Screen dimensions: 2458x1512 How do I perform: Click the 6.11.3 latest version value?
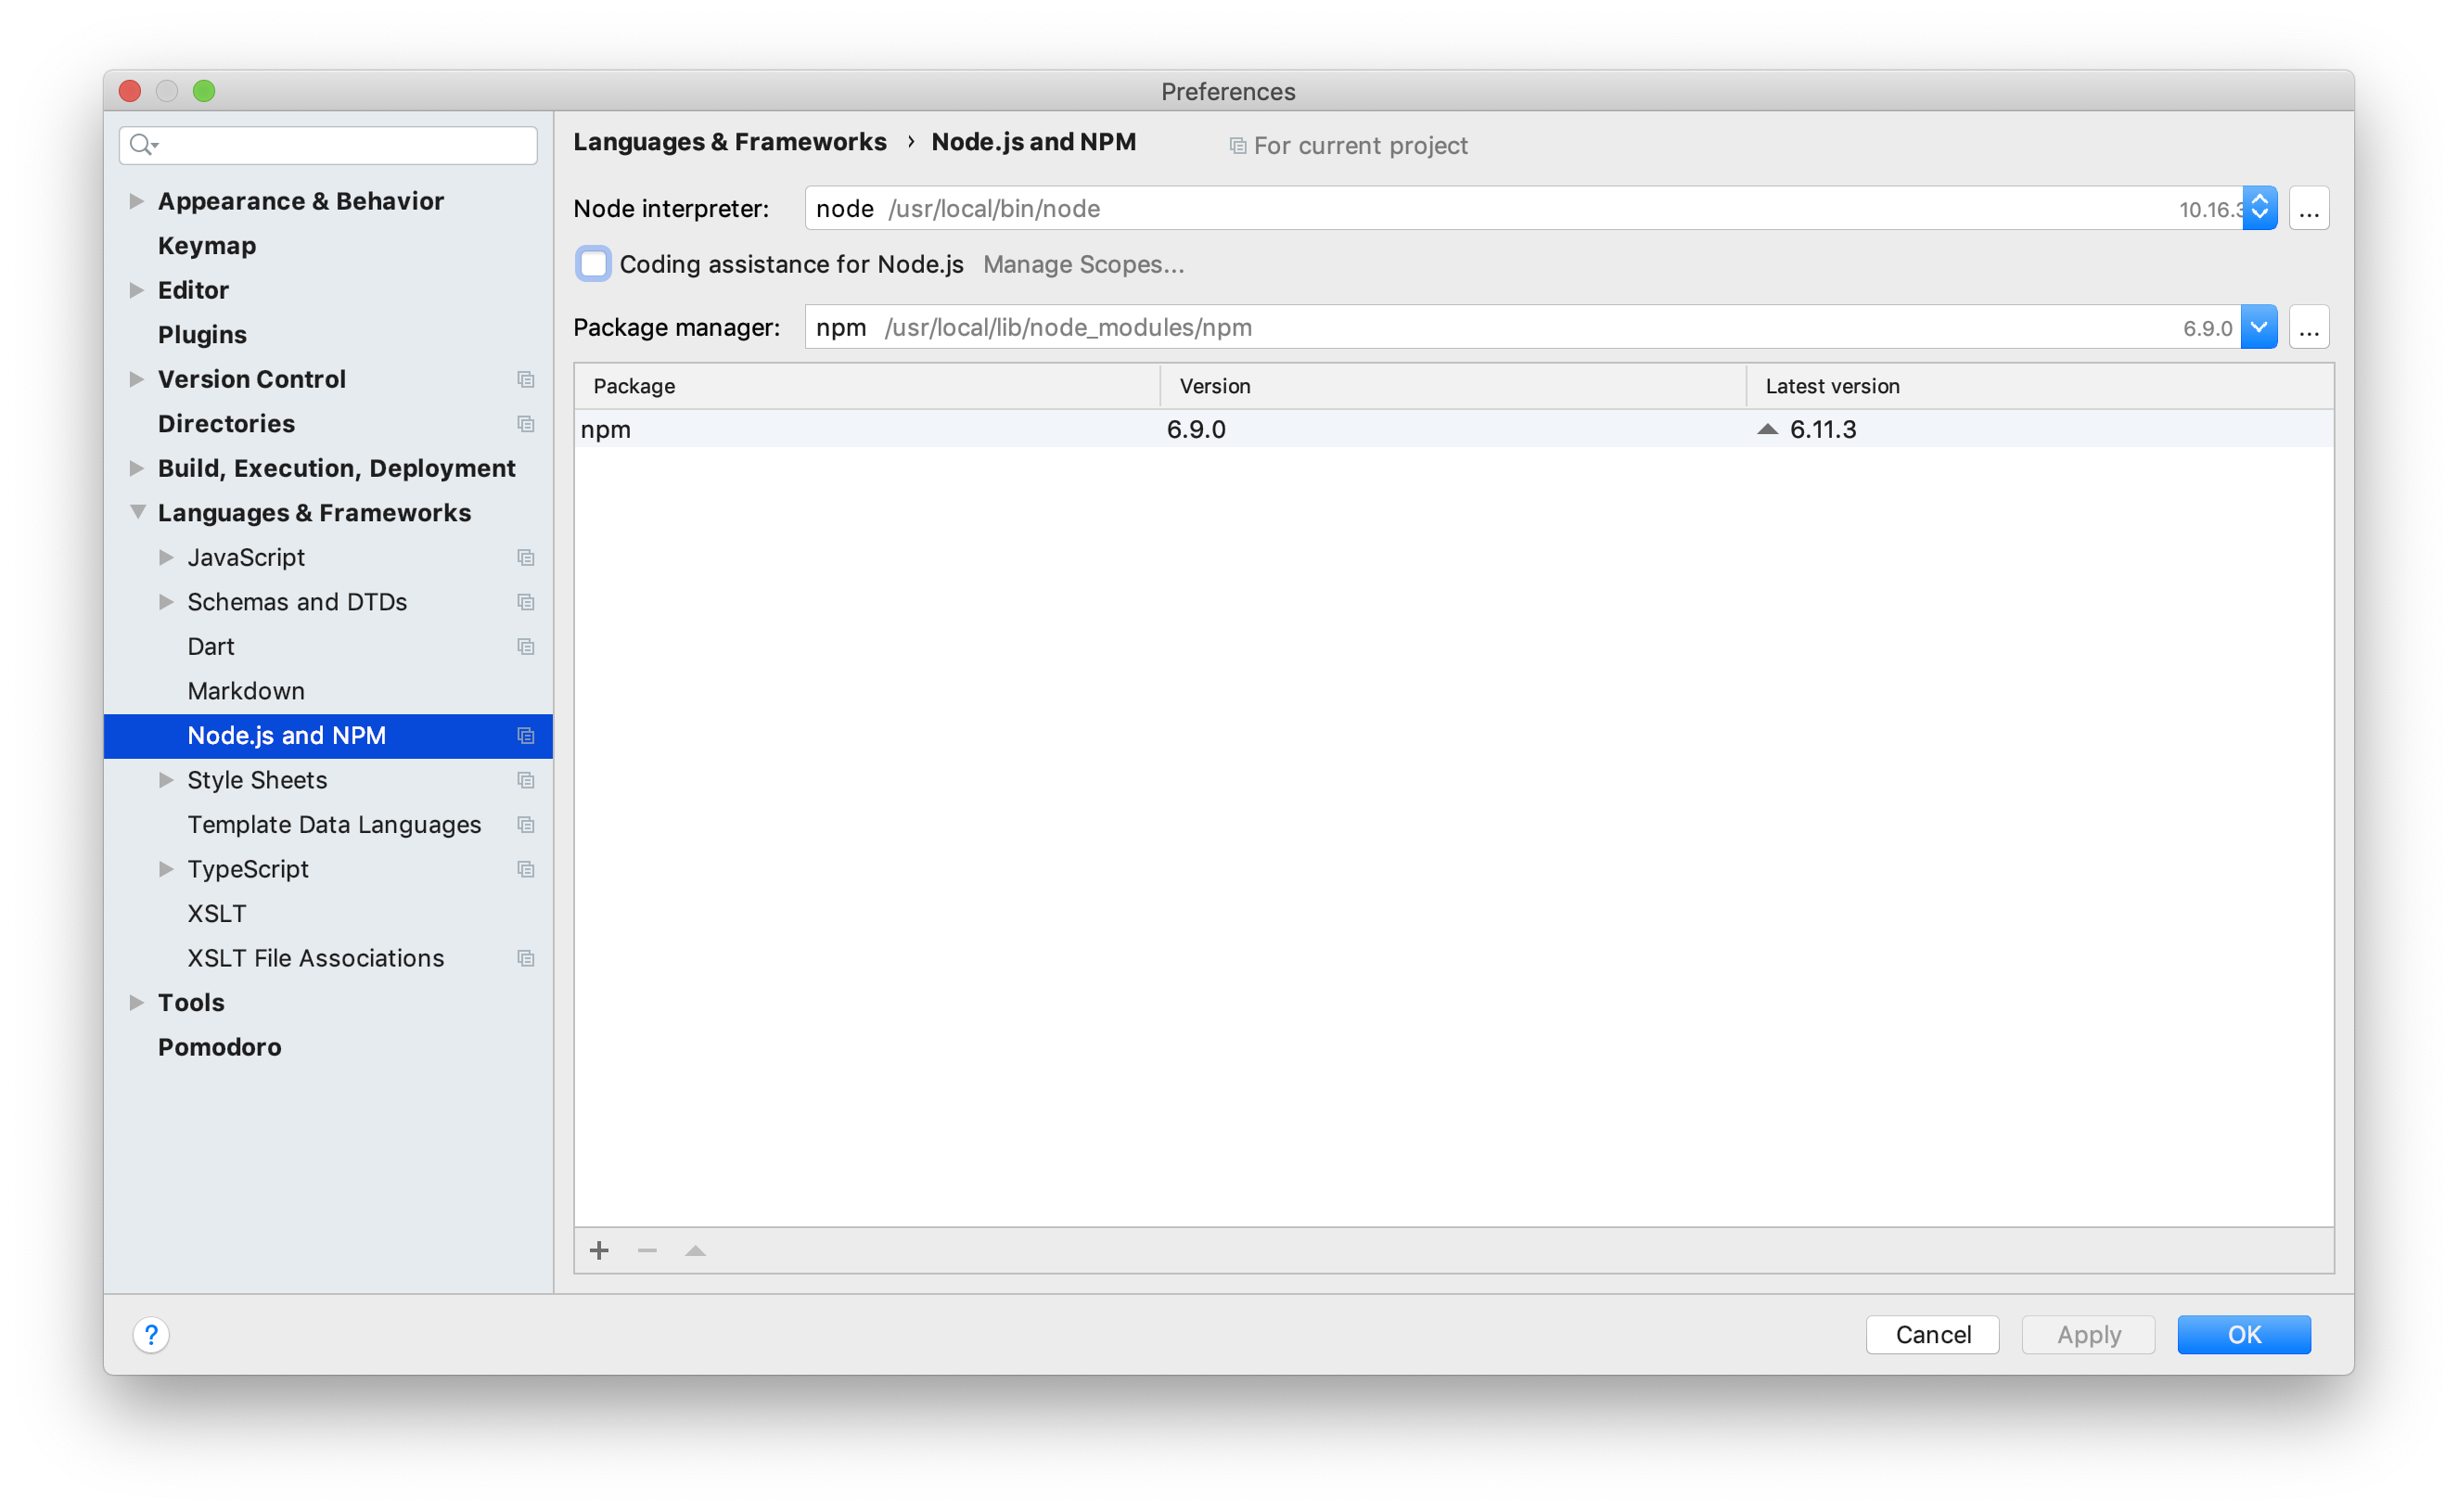[x=1822, y=429]
